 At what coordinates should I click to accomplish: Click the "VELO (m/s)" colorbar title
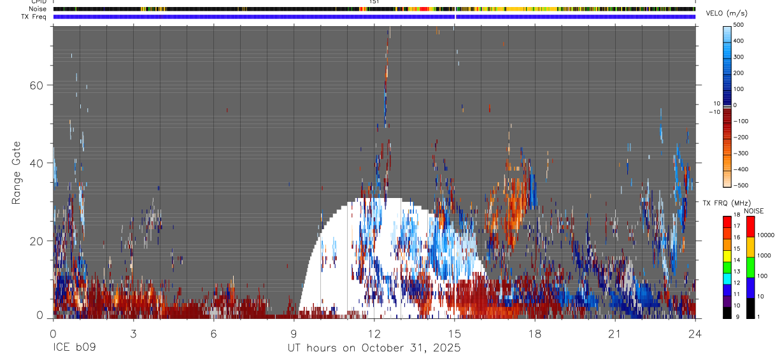[x=725, y=14]
